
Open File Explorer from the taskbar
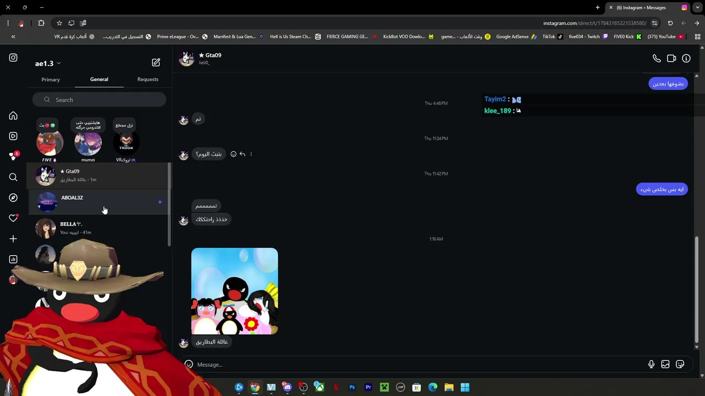(x=449, y=387)
